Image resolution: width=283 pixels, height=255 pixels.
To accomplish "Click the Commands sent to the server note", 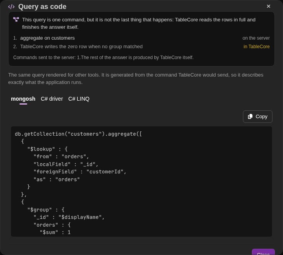I will 103,58.
